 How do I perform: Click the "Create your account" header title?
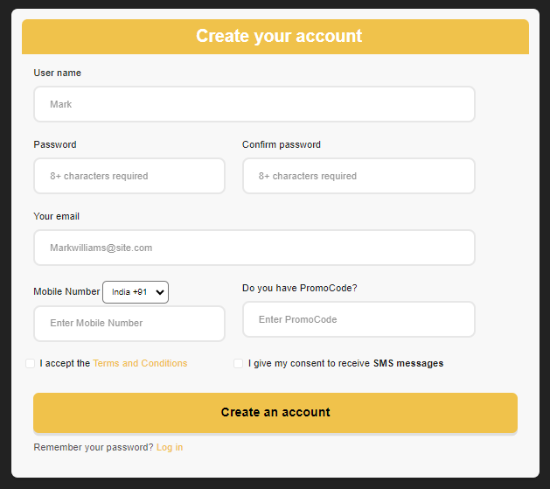pyautogui.click(x=278, y=36)
